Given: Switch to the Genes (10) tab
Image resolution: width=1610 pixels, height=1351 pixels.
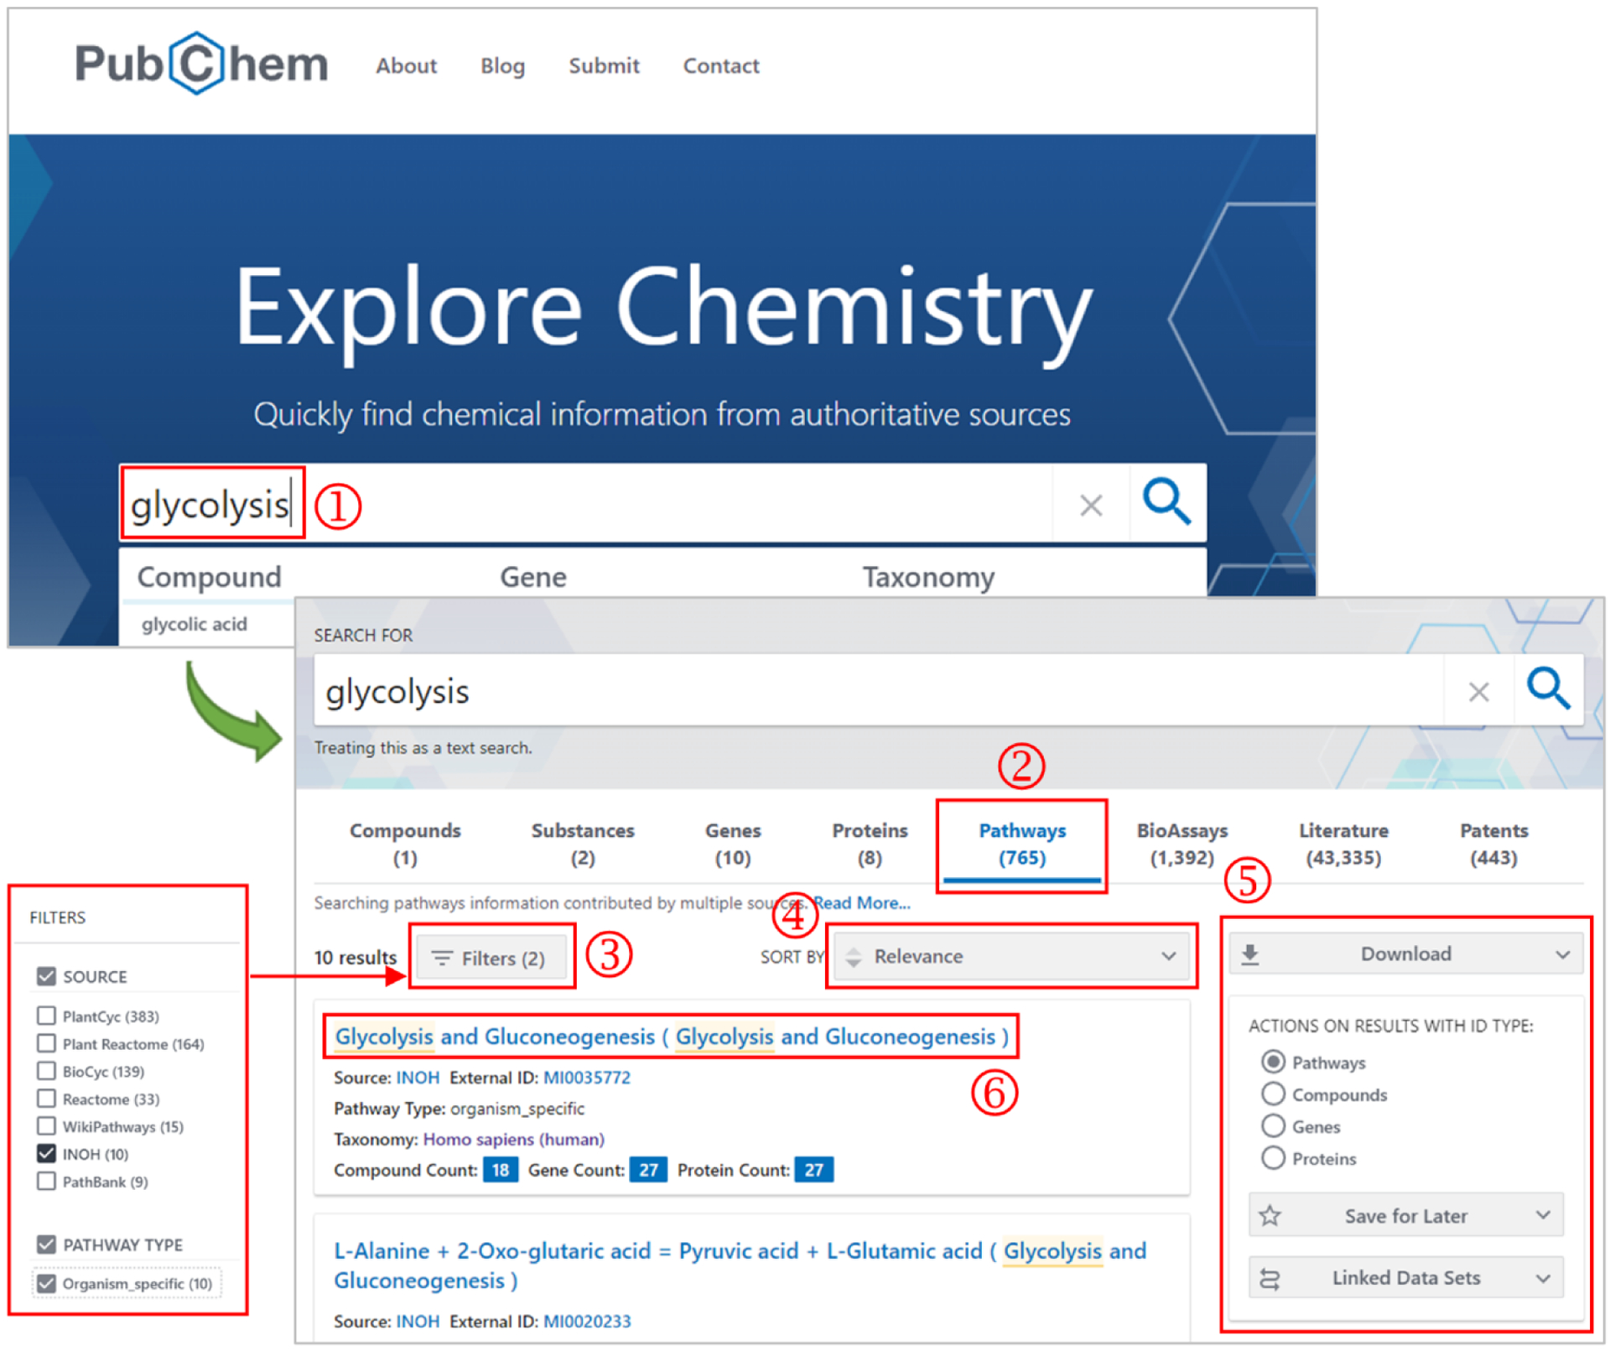Looking at the screenshot, I should (x=733, y=844).
